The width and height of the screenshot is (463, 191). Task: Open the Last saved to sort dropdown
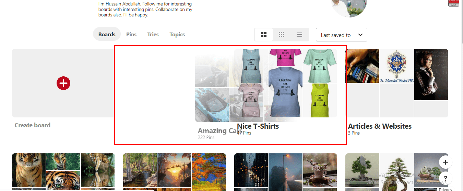(341, 35)
